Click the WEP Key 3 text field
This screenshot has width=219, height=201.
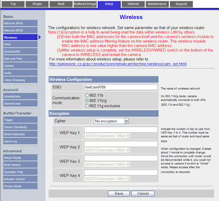point(121,158)
